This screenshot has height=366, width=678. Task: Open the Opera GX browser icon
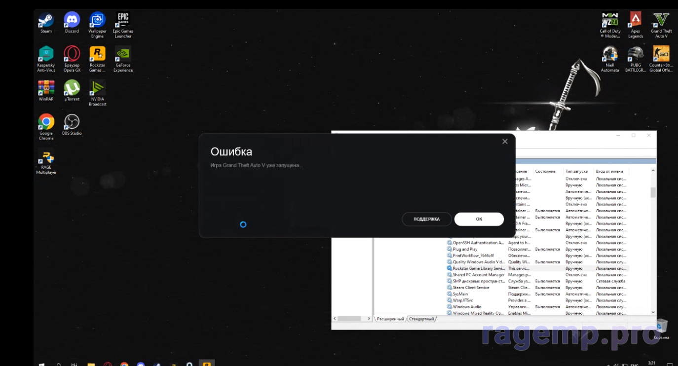tap(72, 54)
